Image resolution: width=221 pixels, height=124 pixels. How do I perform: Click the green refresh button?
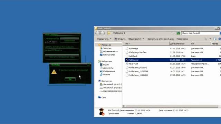point(178,33)
